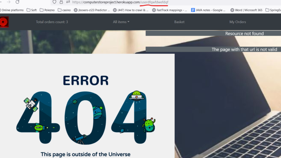Image resolution: width=281 pixels, height=158 pixels.
Task: Click the site permissions icon in address bar
Action: point(68,2)
